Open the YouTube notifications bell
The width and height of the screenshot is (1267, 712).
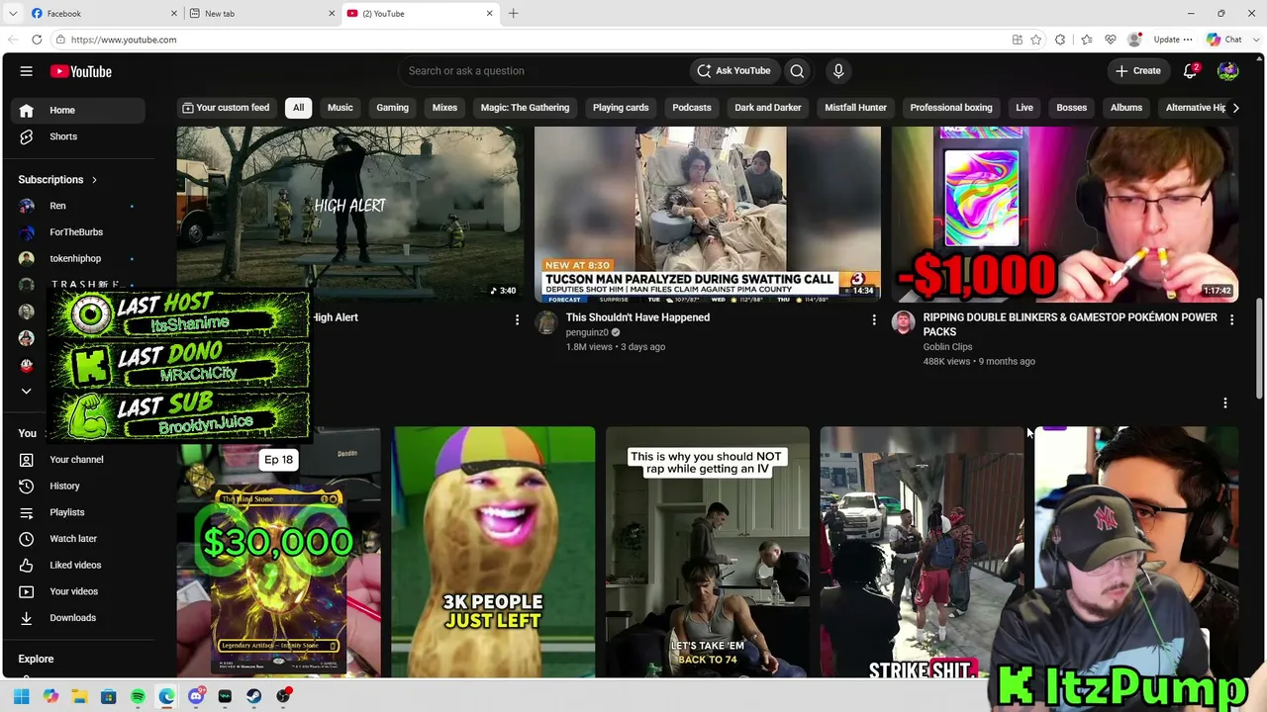point(1191,71)
